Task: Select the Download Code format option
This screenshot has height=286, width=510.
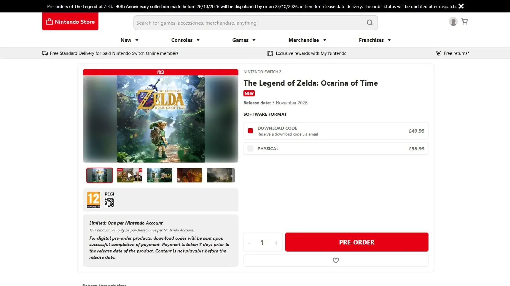Action: pyautogui.click(x=336, y=131)
